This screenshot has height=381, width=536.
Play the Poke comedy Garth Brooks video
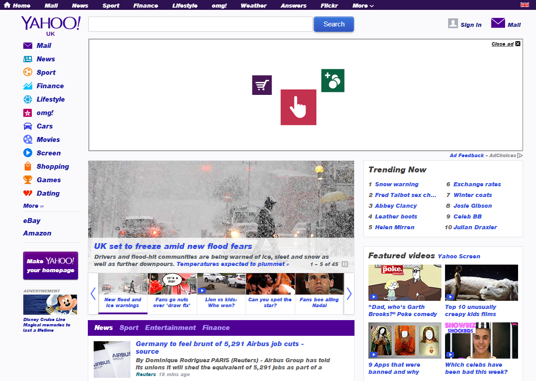(x=405, y=283)
